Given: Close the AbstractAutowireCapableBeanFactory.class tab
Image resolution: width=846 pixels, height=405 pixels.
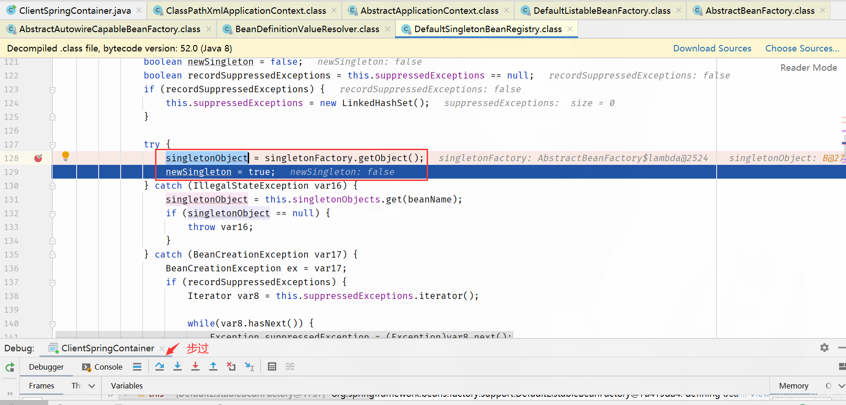Looking at the screenshot, I should pyautogui.click(x=209, y=29).
